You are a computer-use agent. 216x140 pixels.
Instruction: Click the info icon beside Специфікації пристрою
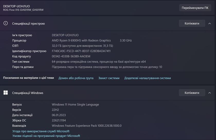(6, 23)
